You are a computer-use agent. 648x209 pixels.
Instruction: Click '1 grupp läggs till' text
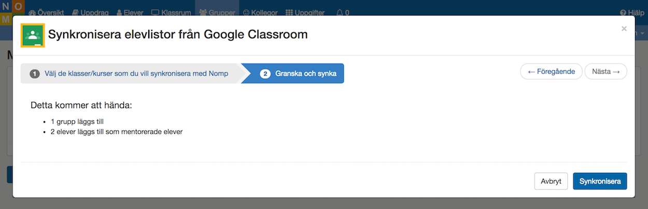78,122
